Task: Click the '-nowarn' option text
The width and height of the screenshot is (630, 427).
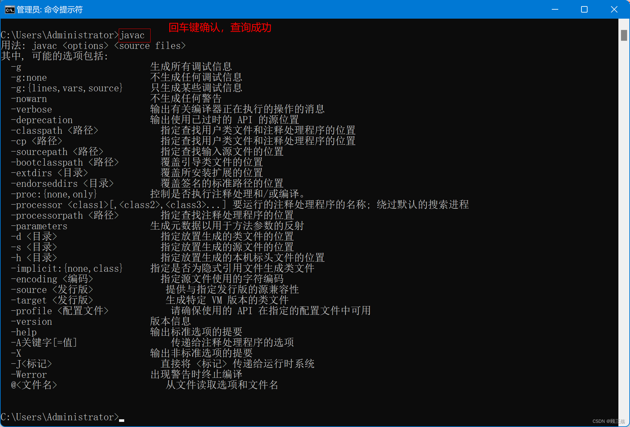Action: point(29,99)
